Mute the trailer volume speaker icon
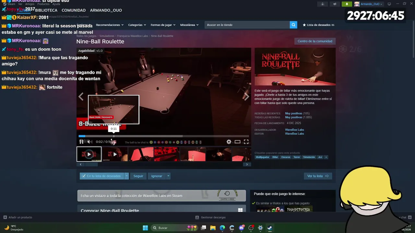Screen dimensions: 415x233 [90, 142]
